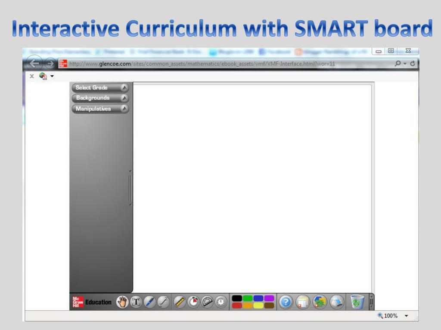Viewport: 441px width, 330px height.
Task: Select the pen drawing tool
Action: pos(149,302)
